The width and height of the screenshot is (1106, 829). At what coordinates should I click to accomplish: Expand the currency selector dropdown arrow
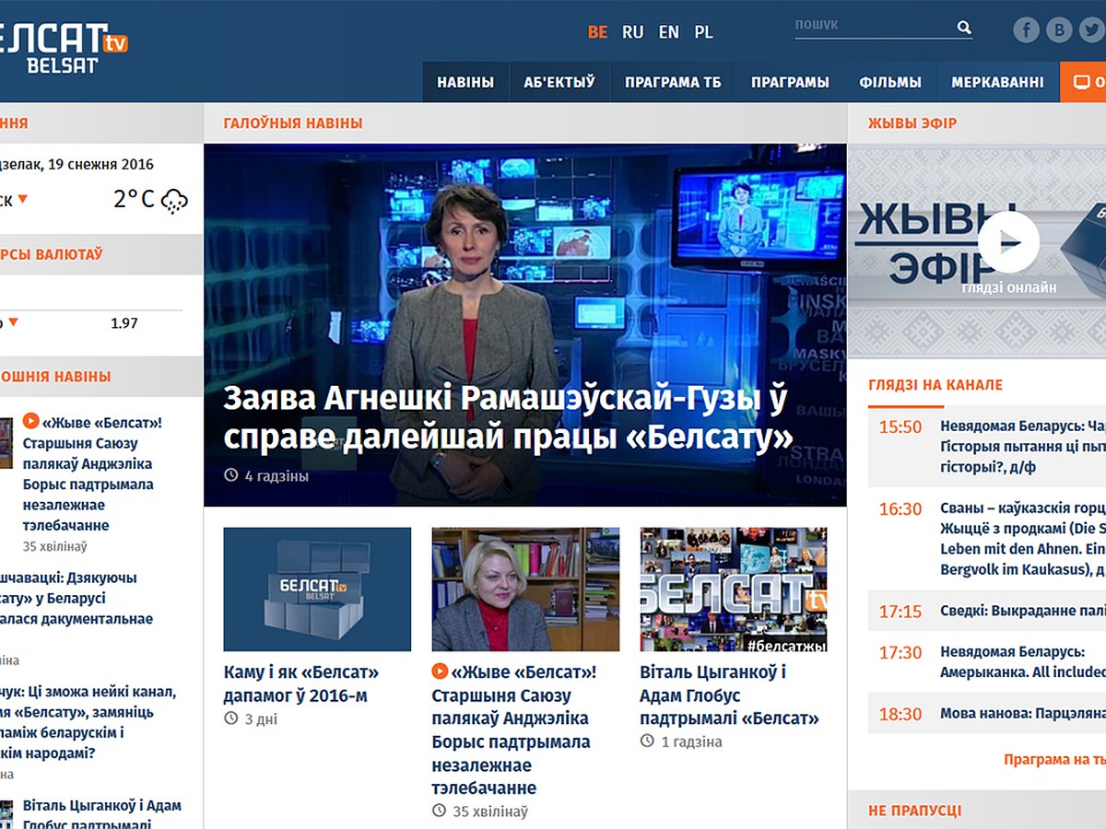pos(14,322)
